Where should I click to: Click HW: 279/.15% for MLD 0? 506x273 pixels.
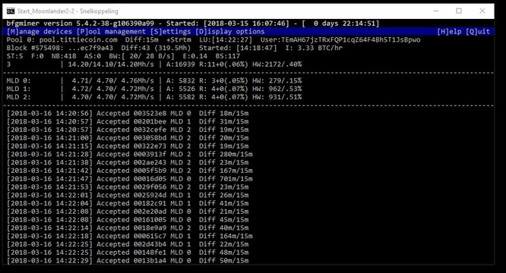(x=277, y=81)
